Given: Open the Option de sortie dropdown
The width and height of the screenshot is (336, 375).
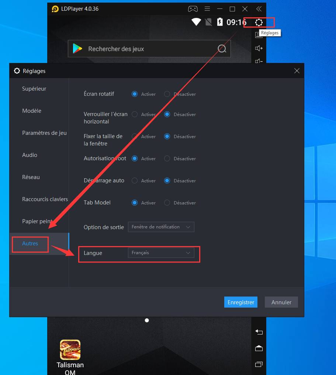Looking at the screenshot, I should point(161,227).
